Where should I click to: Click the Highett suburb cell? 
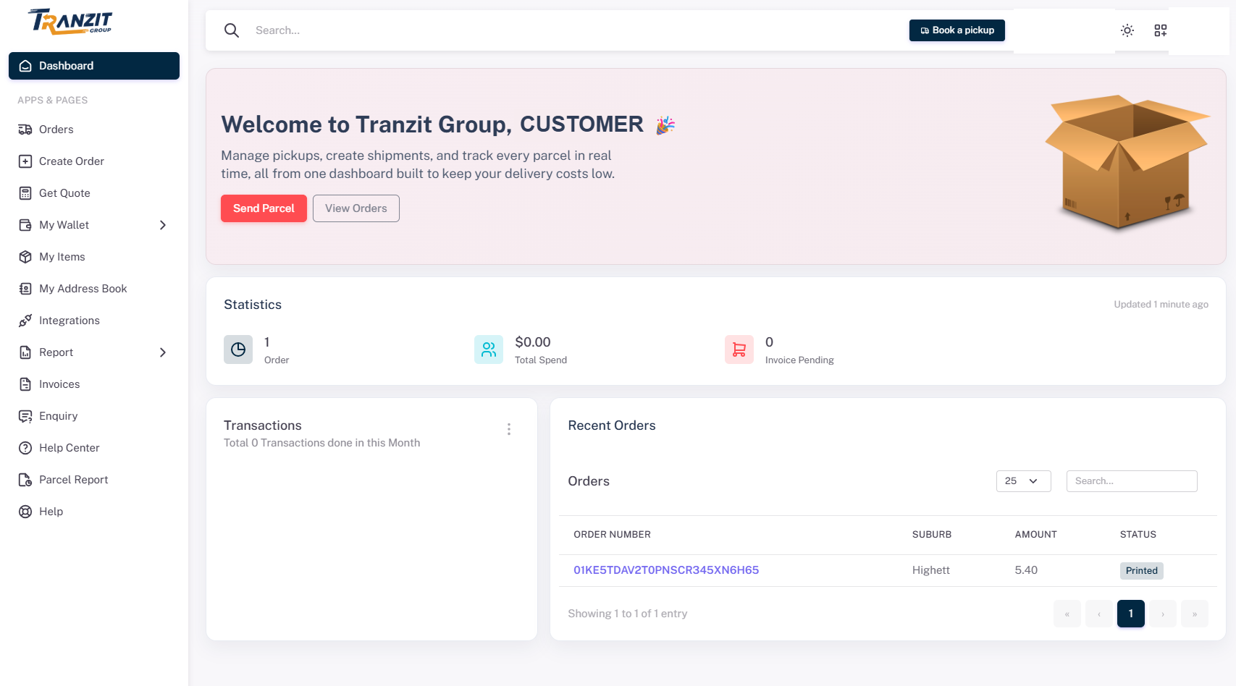click(931, 570)
